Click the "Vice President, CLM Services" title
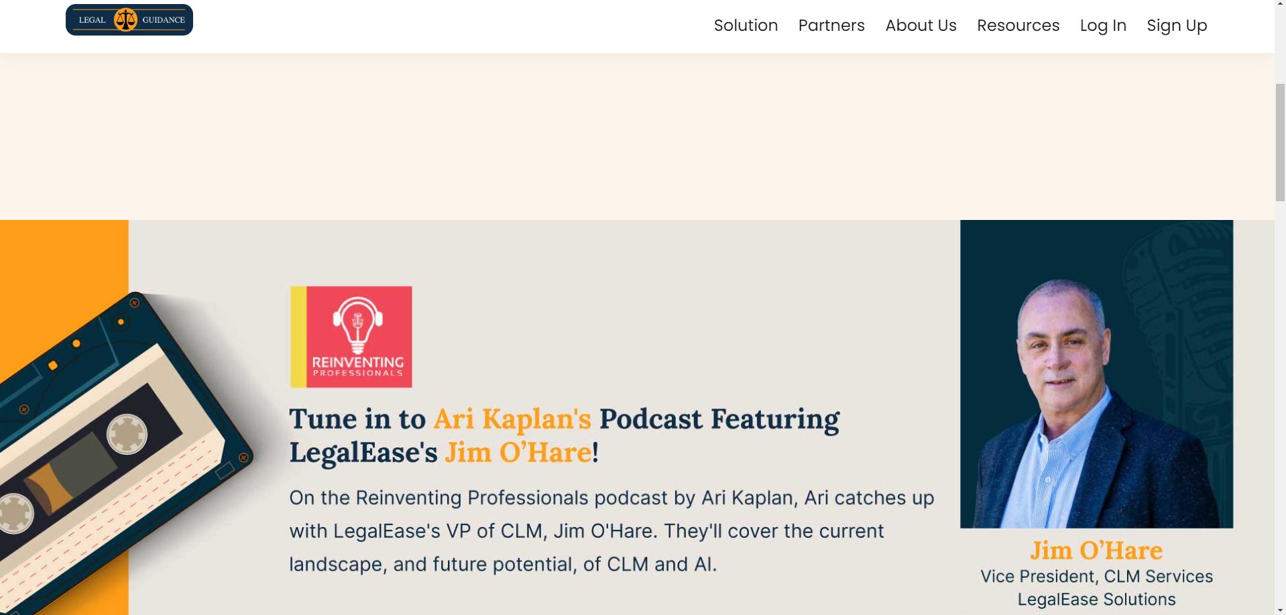This screenshot has width=1286, height=615. tap(1096, 577)
